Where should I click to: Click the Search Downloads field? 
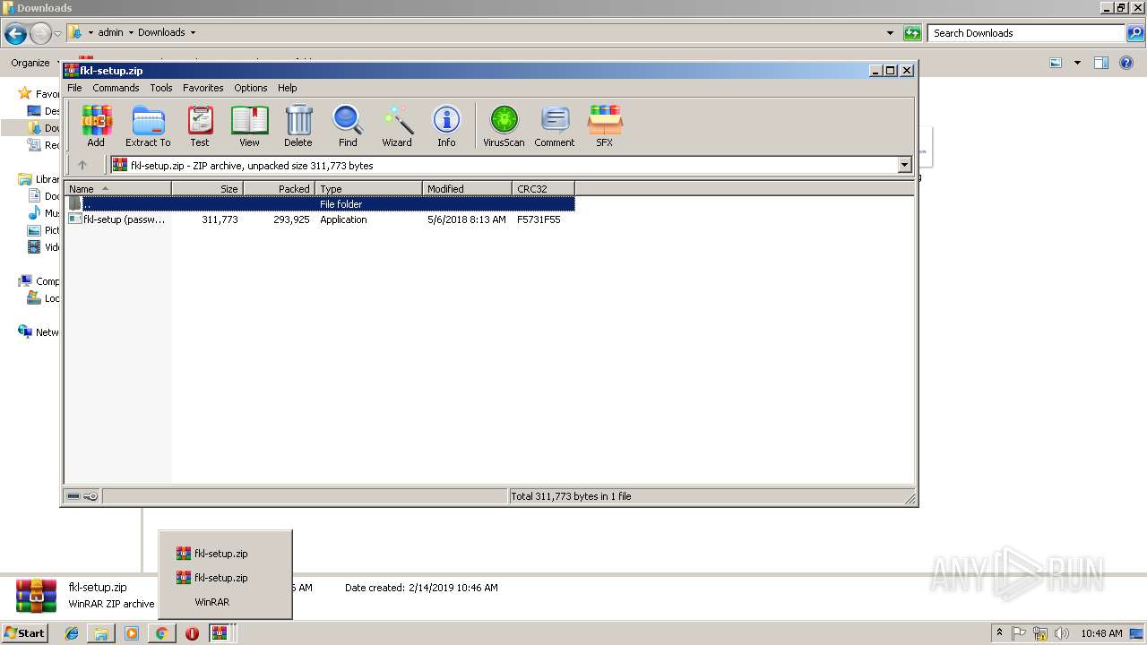[x=1027, y=33]
